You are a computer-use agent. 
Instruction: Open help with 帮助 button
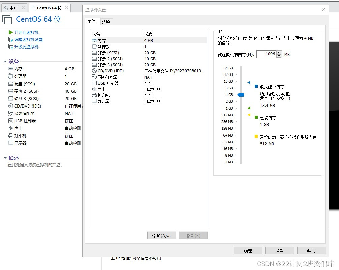[311, 251]
